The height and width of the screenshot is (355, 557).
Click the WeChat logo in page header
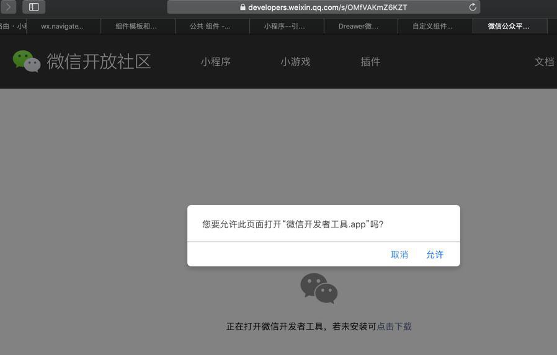tap(27, 61)
